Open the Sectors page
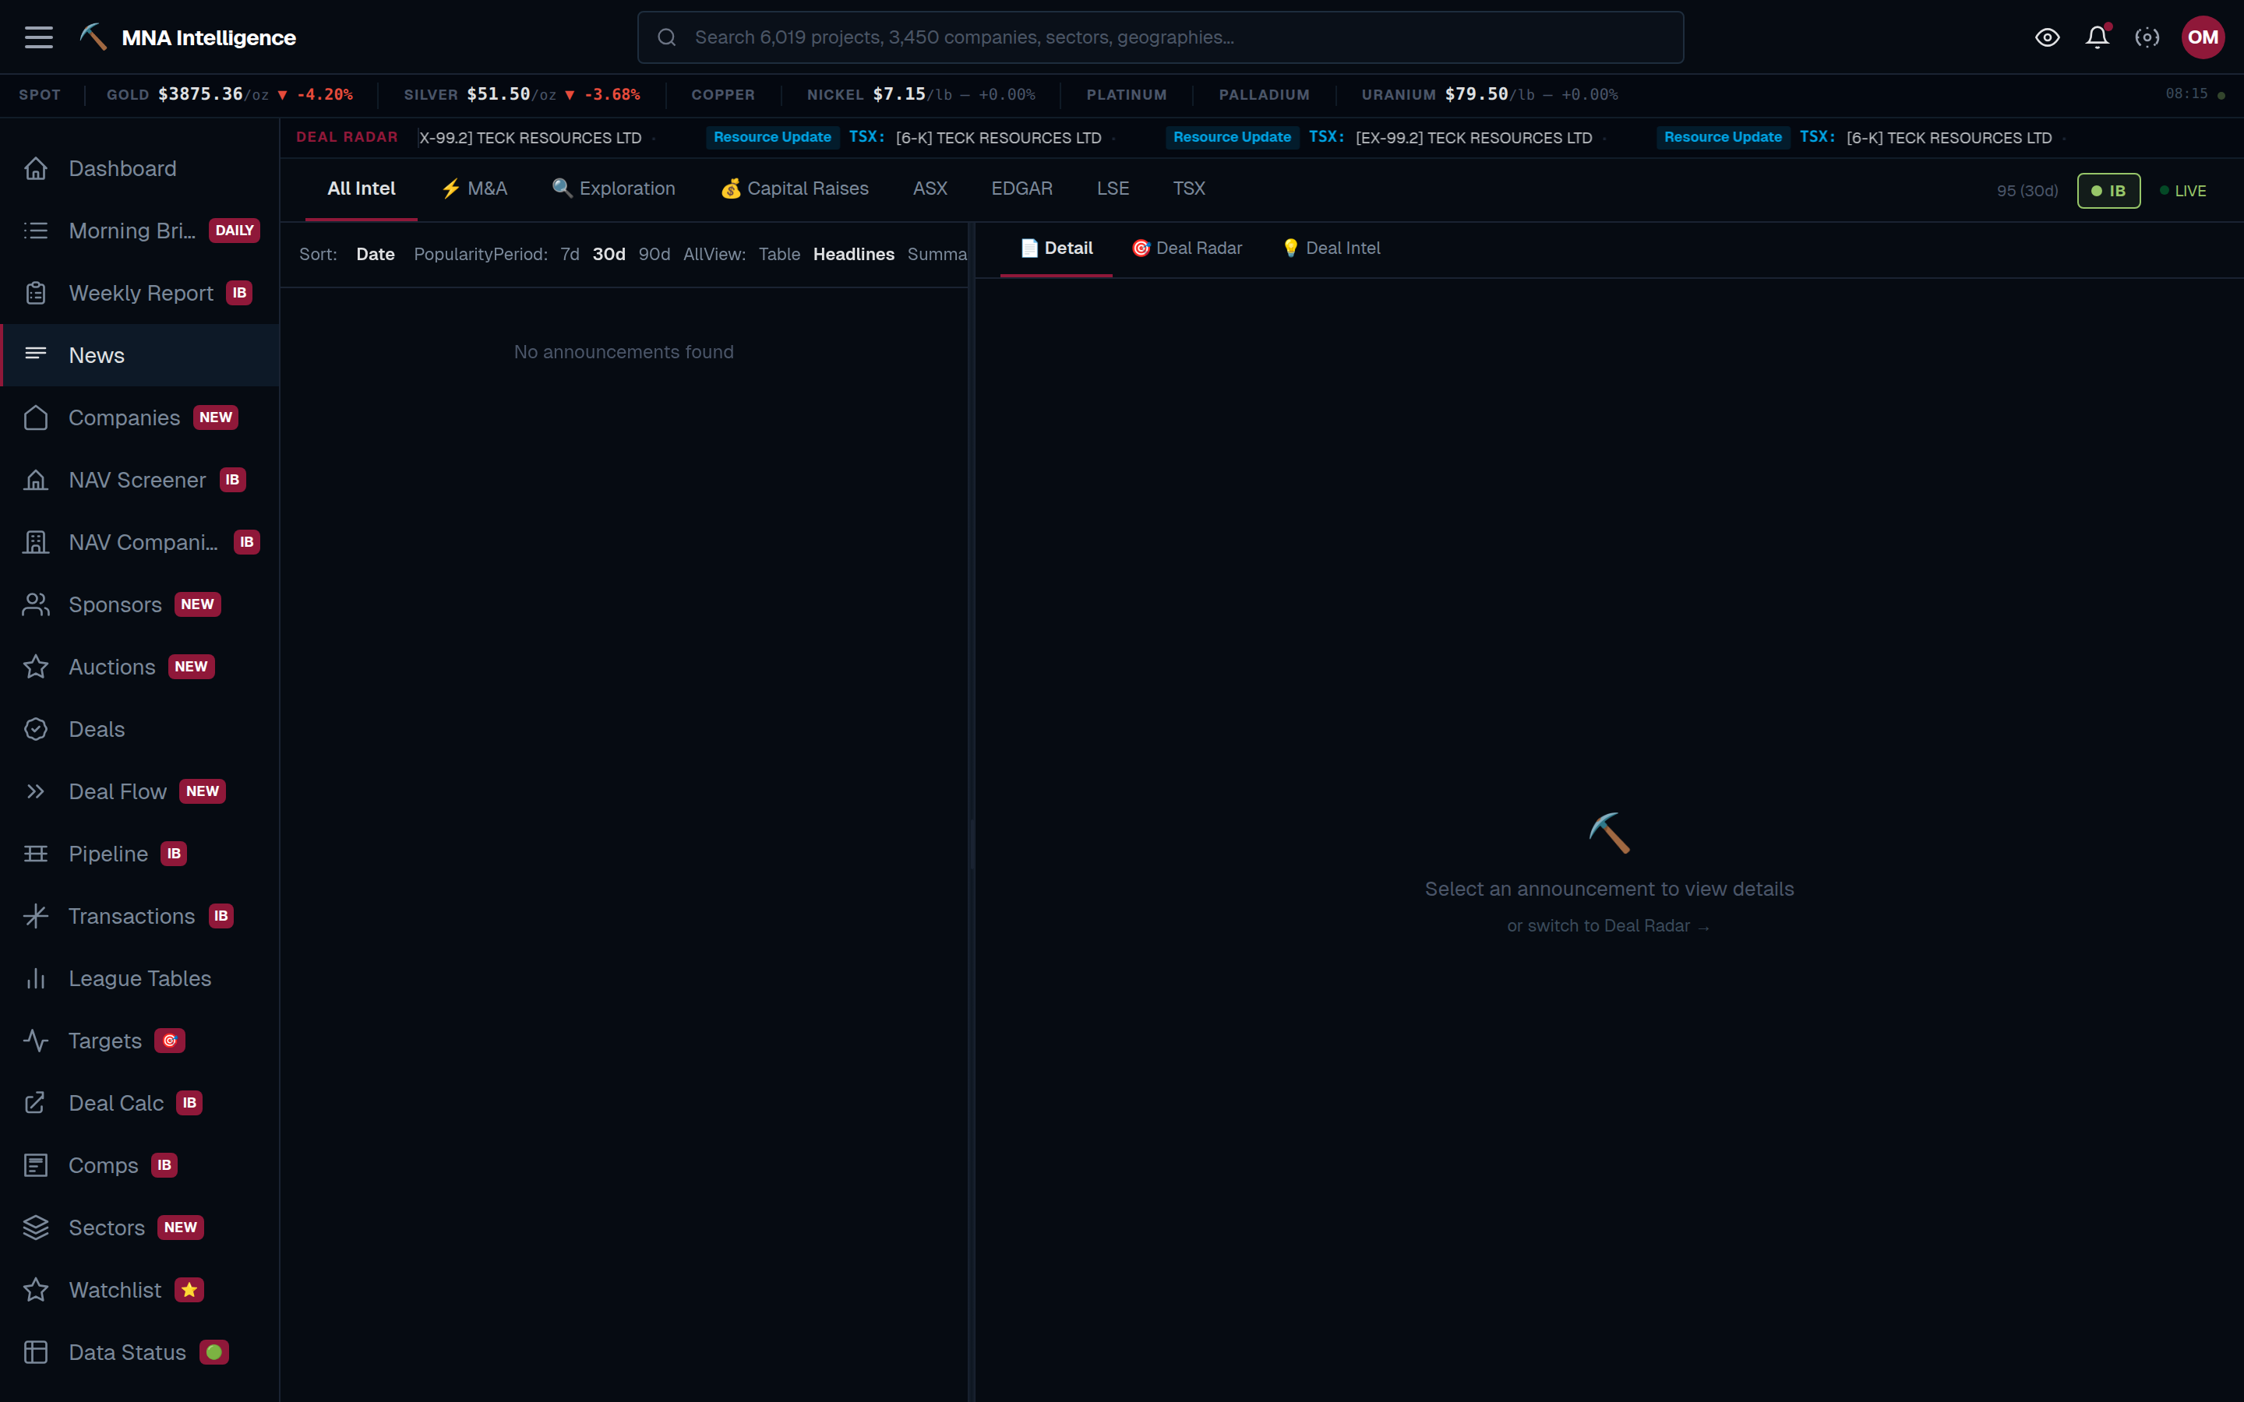 (140, 1228)
